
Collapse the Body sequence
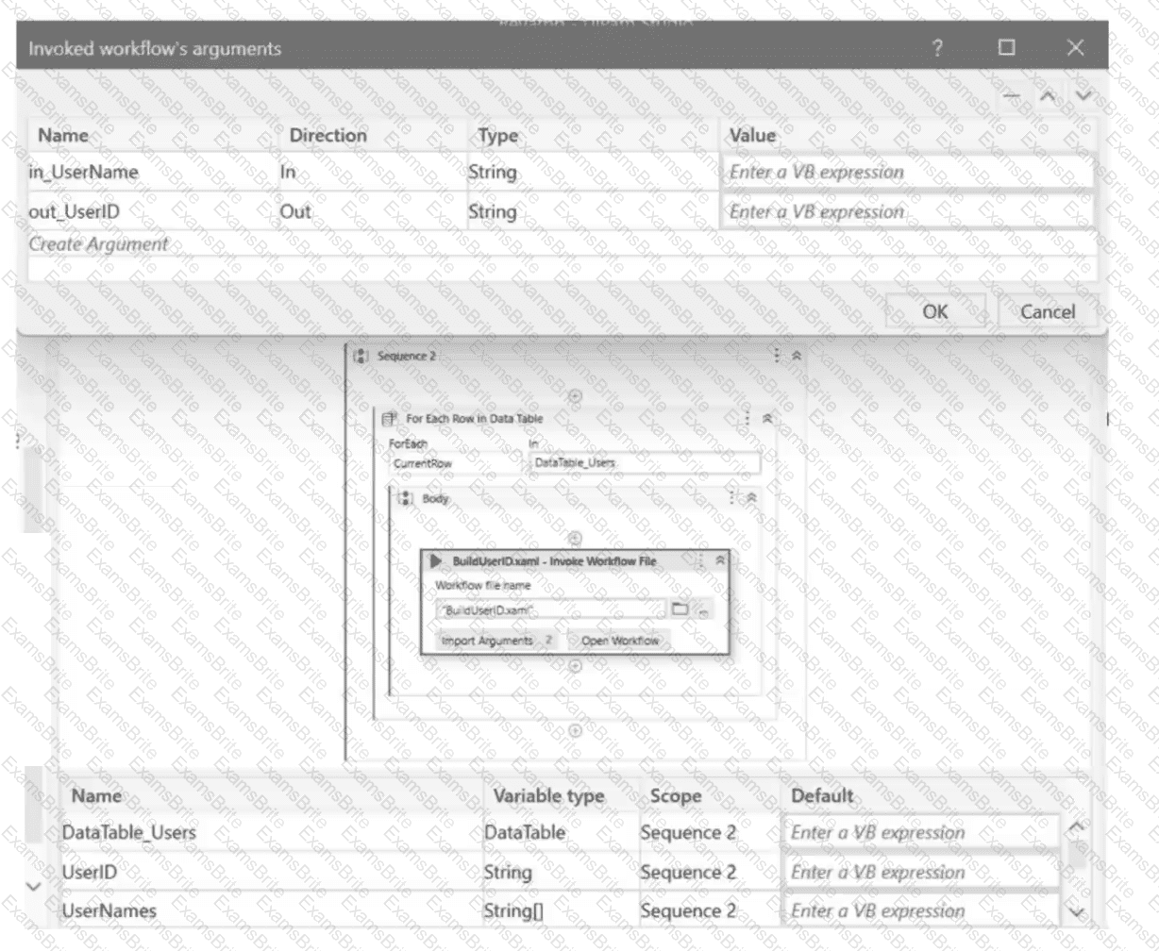(751, 498)
